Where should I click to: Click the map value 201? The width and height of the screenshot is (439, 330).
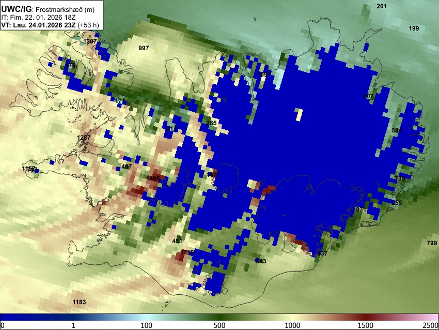pos(382,6)
